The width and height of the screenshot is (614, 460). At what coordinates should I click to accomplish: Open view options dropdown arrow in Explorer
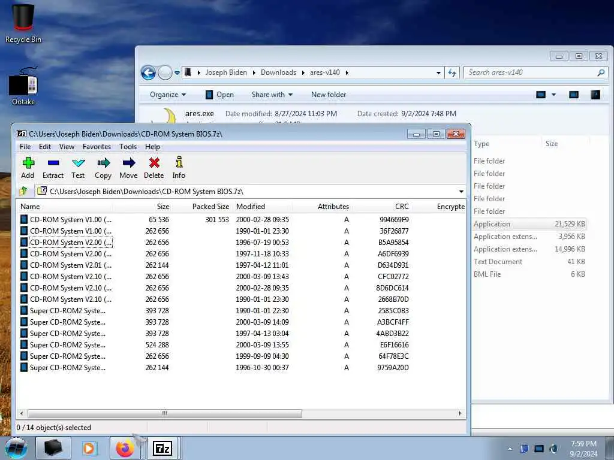tap(553, 95)
